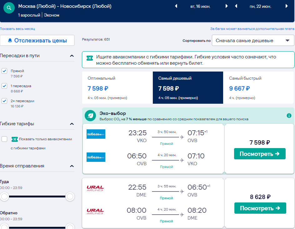
Task: Click the Eco-choice info icon
Action: [x=289, y=116]
